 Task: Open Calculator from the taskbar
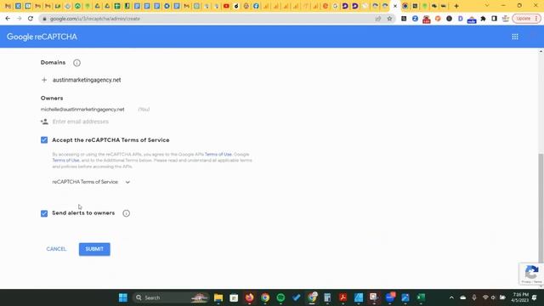(x=327, y=297)
